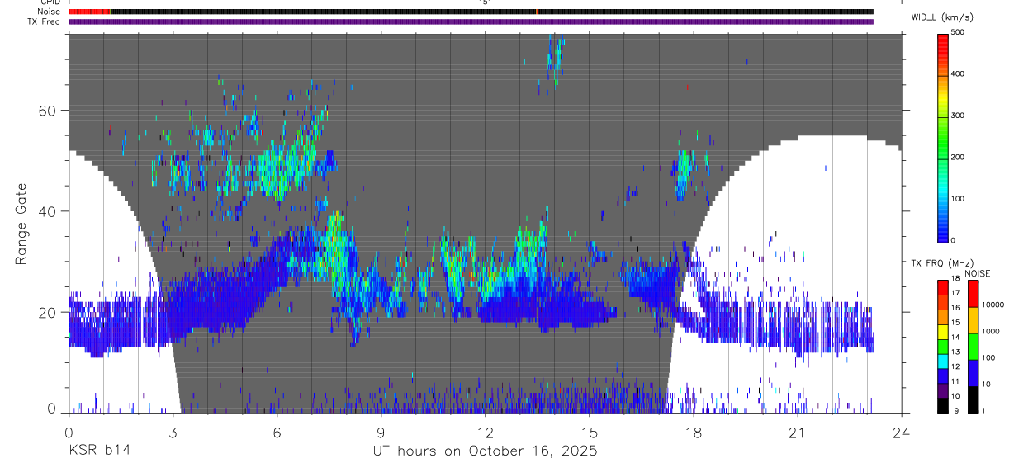Click the 'TX Freq' row label
1014x468 pixels.
pos(45,21)
